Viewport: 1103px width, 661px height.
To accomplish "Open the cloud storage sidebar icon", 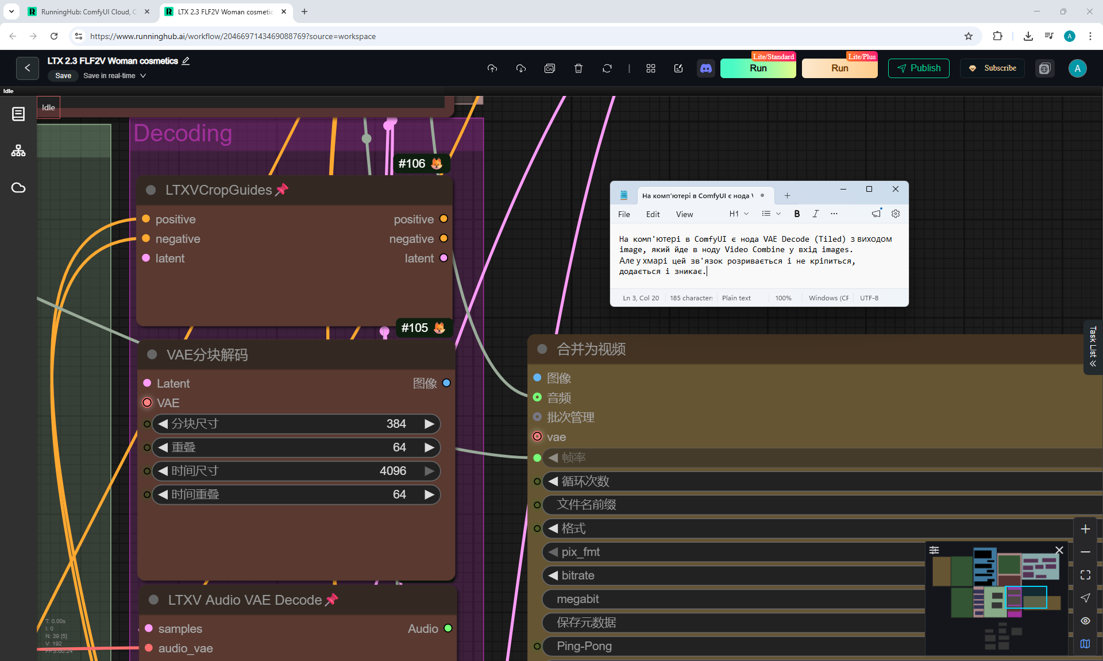I will point(18,188).
